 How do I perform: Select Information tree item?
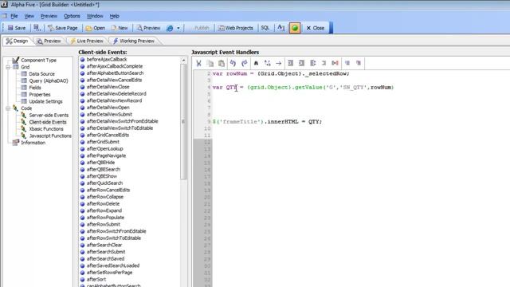(x=33, y=143)
